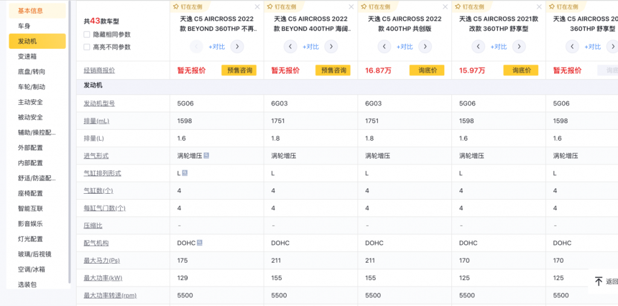Viewport: 618px width, 306px height.
Task: Click 预售咨询 for BEYOND 360THP
Action: pos(239,71)
